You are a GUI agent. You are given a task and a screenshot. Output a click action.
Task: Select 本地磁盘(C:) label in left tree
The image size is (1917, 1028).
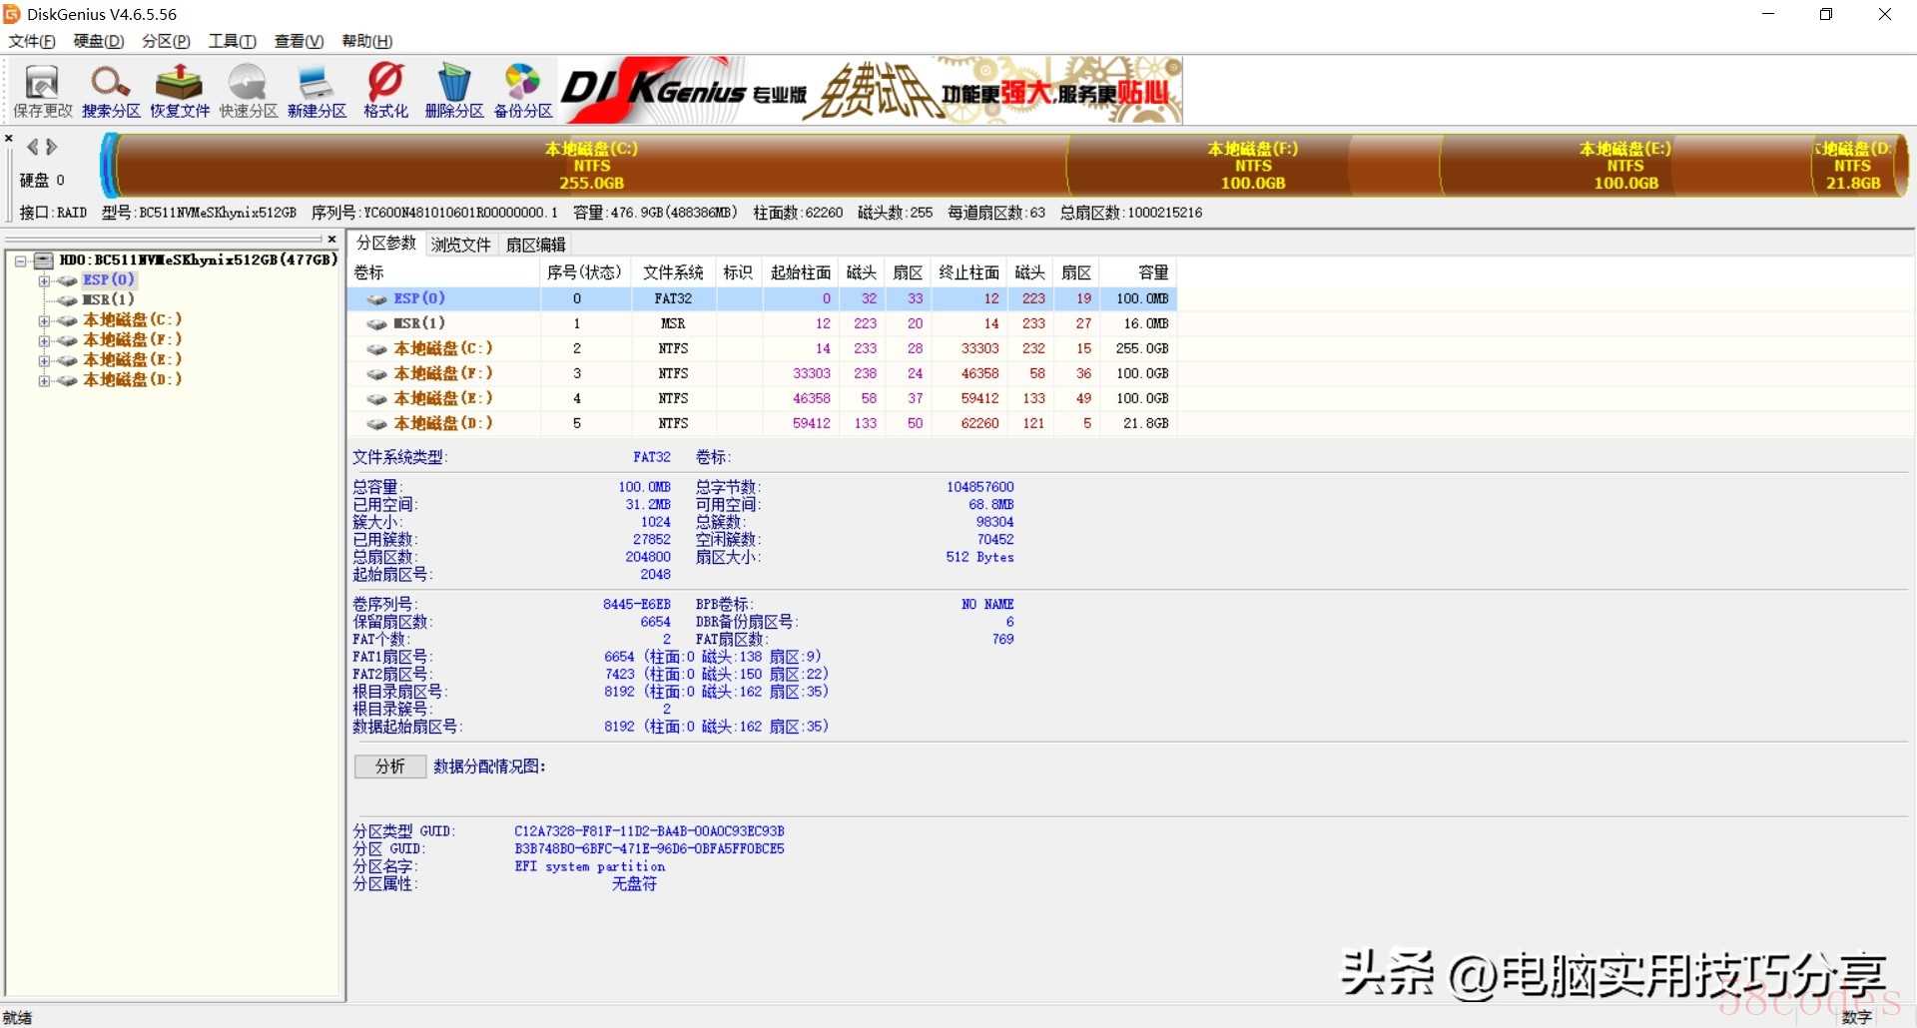tap(132, 320)
